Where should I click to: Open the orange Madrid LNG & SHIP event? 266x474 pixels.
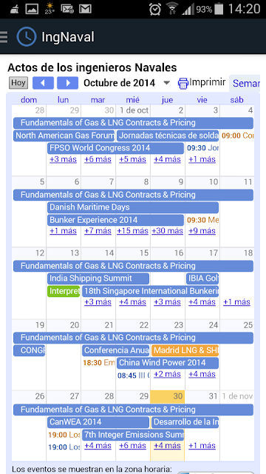[185, 350]
